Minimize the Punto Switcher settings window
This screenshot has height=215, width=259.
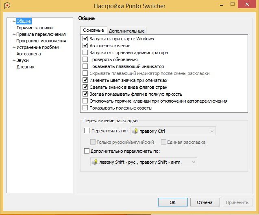point(222,5)
